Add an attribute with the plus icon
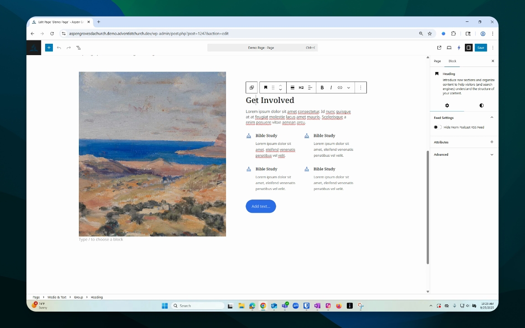Screen dimensions: 525x328 point(492,142)
